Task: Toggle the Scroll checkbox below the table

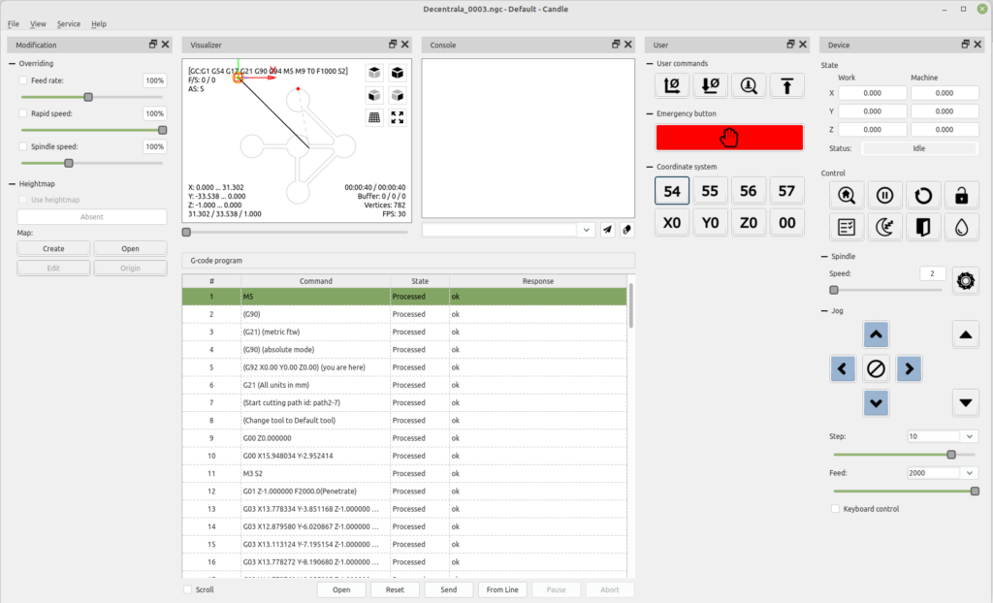Action: click(x=188, y=589)
